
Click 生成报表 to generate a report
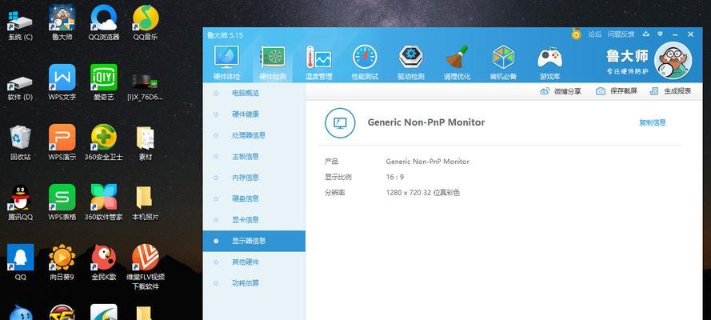(670, 91)
